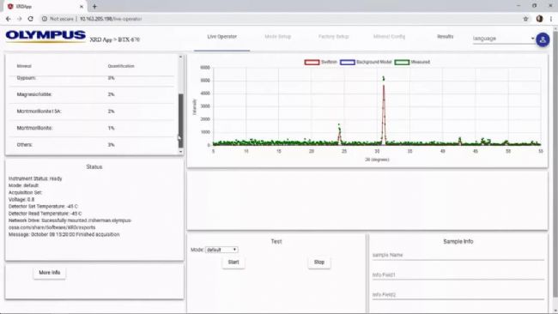The width and height of the screenshot is (558, 314).
Task: Click the Instrument Status: ready line
Action: click(x=35, y=178)
